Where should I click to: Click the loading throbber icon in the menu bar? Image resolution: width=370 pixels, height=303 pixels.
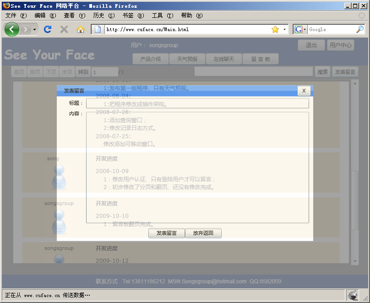point(361,16)
